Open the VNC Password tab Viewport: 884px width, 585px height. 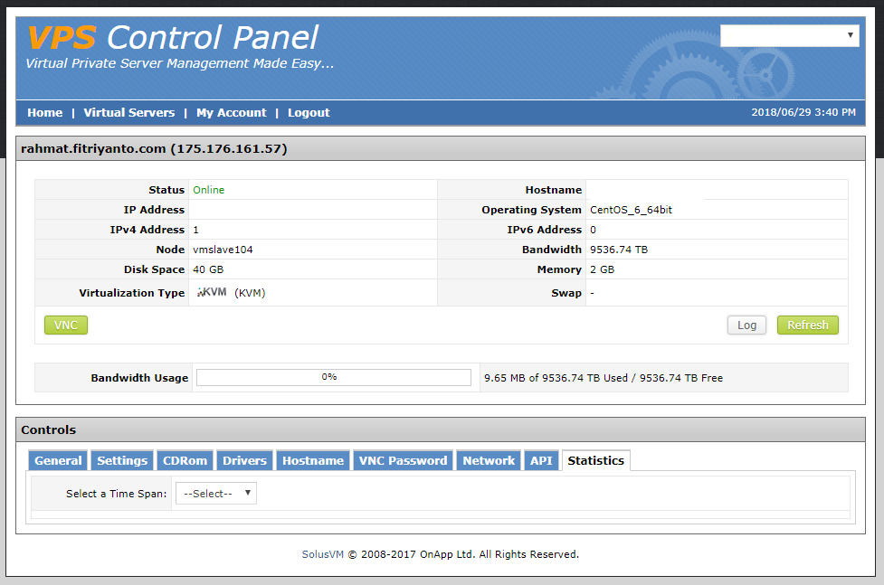(403, 461)
